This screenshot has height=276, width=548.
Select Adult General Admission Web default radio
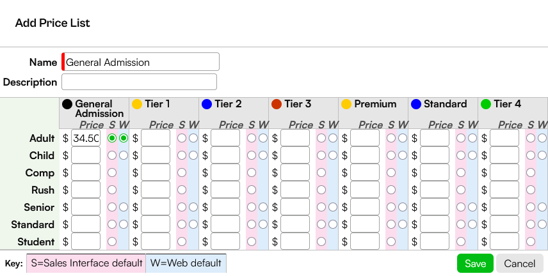pos(124,138)
